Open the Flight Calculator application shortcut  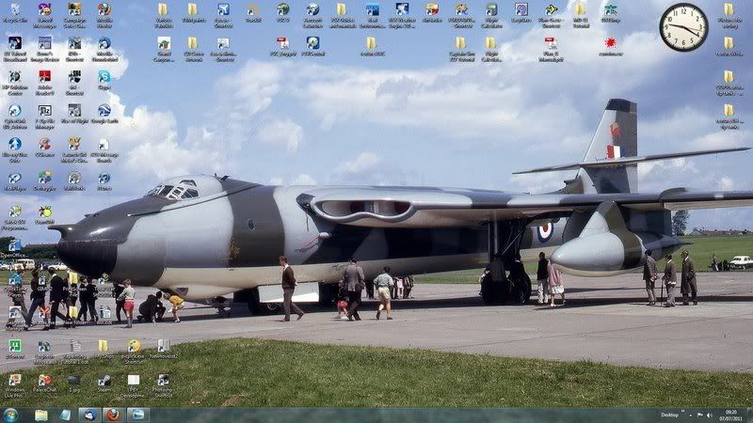490,14
